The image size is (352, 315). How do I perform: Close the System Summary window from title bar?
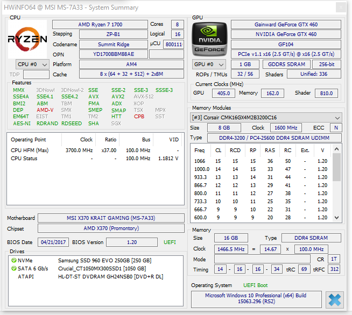pyautogui.click(x=341, y=8)
